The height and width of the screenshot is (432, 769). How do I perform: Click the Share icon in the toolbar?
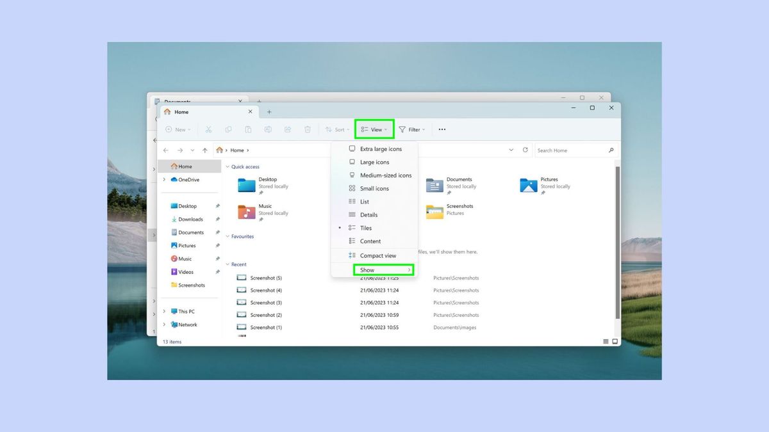pyautogui.click(x=287, y=129)
